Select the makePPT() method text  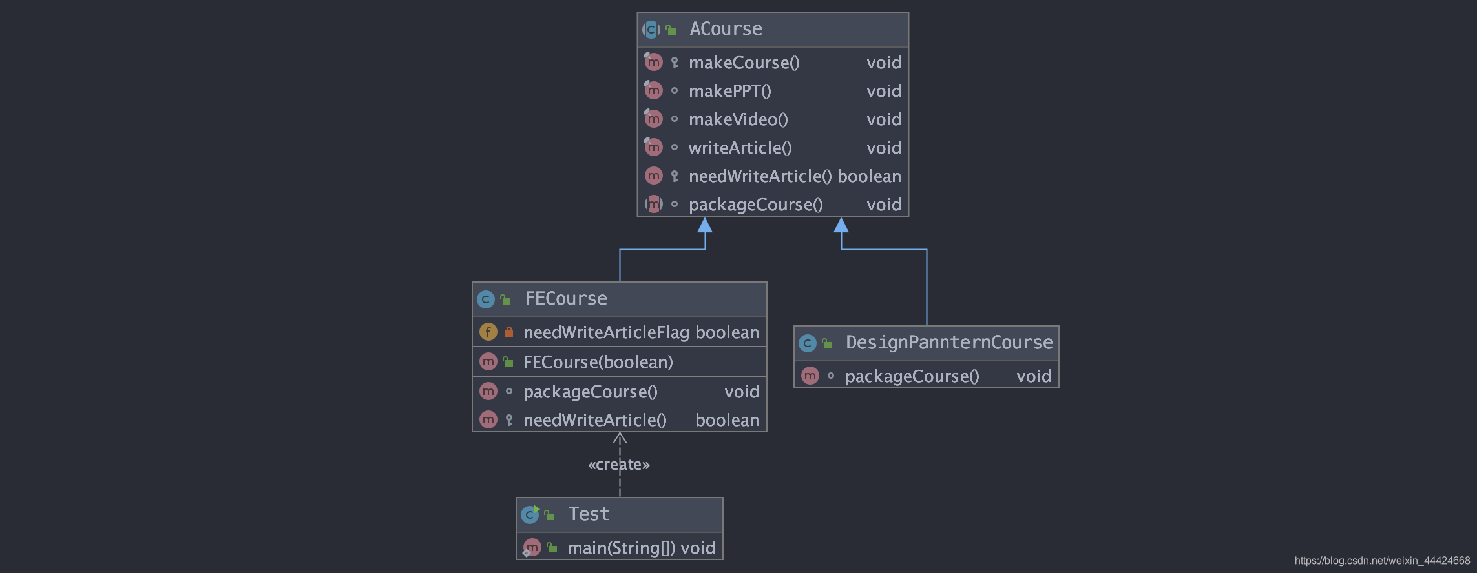pyautogui.click(x=730, y=91)
